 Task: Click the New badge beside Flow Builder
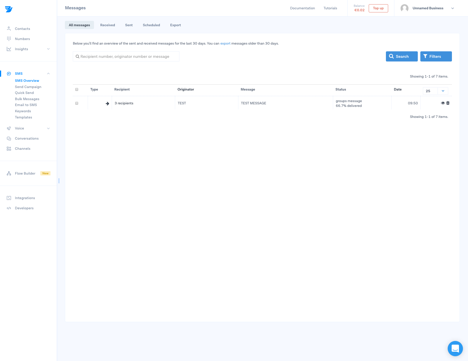pyautogui.click(x=45, y=173)
